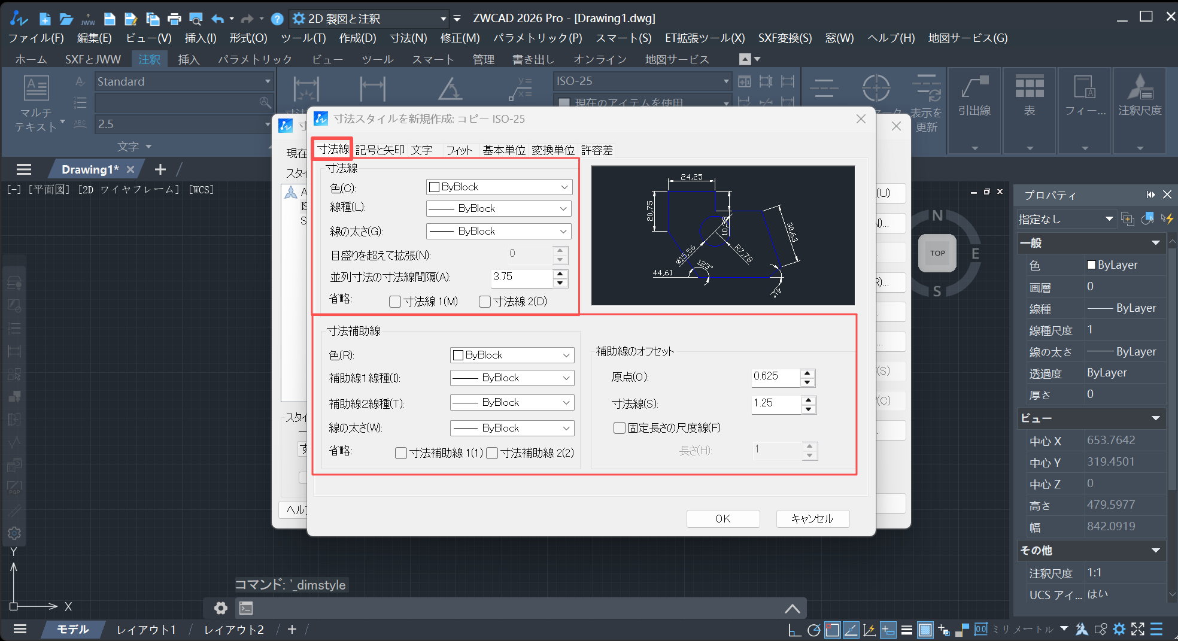This screenshot has width=1178, height=641.
Task: Enable the 固定長さの尺度線(F) checkbox
Action: pos(620,428)
